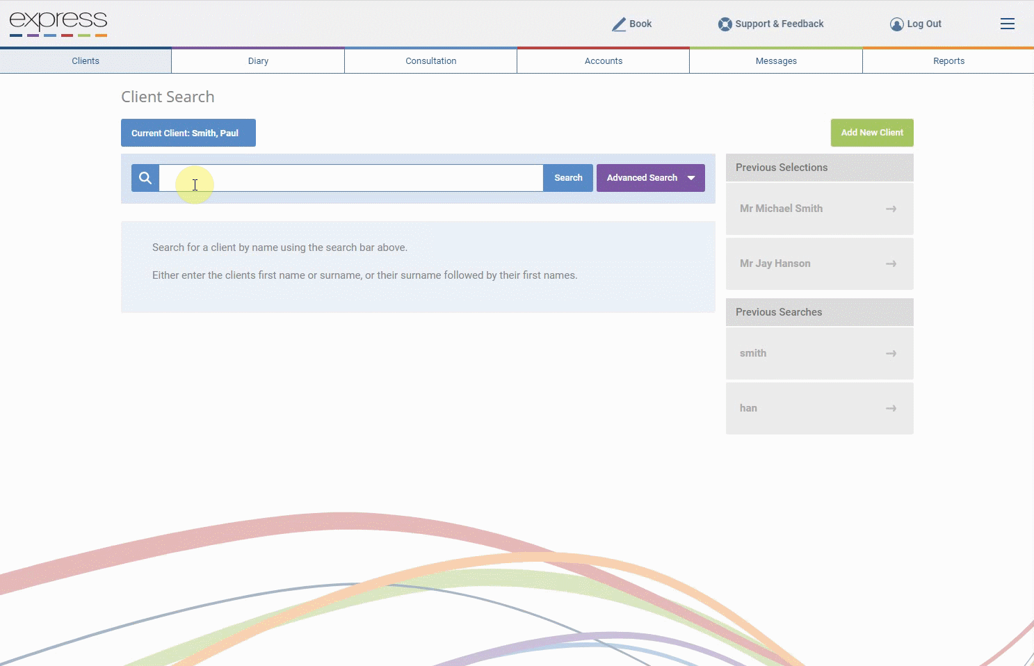Viewport: 1034px width, 666px height.
Task: Click the arrow beside Mr Jay Hanson
Action: click(x=891, y=263)
